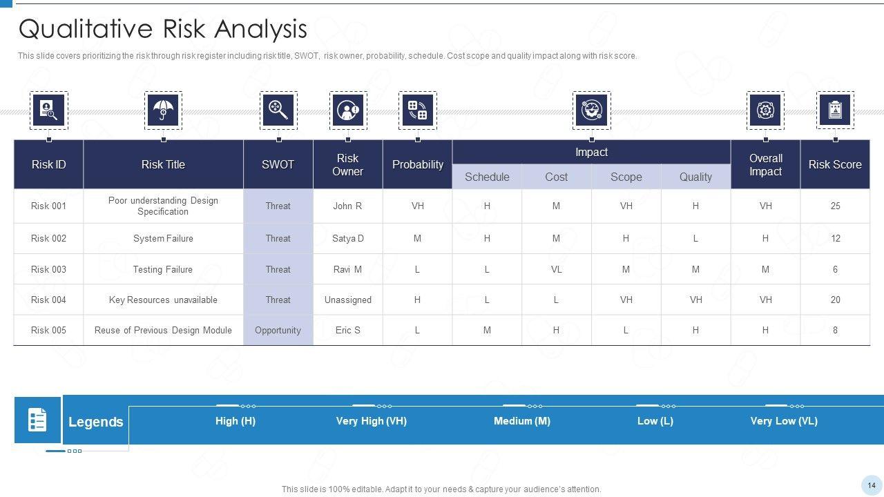Click 'Poor understanding Design Specification' risk title
Viewport: 884px width, 497px height.
tap(163, 206)
